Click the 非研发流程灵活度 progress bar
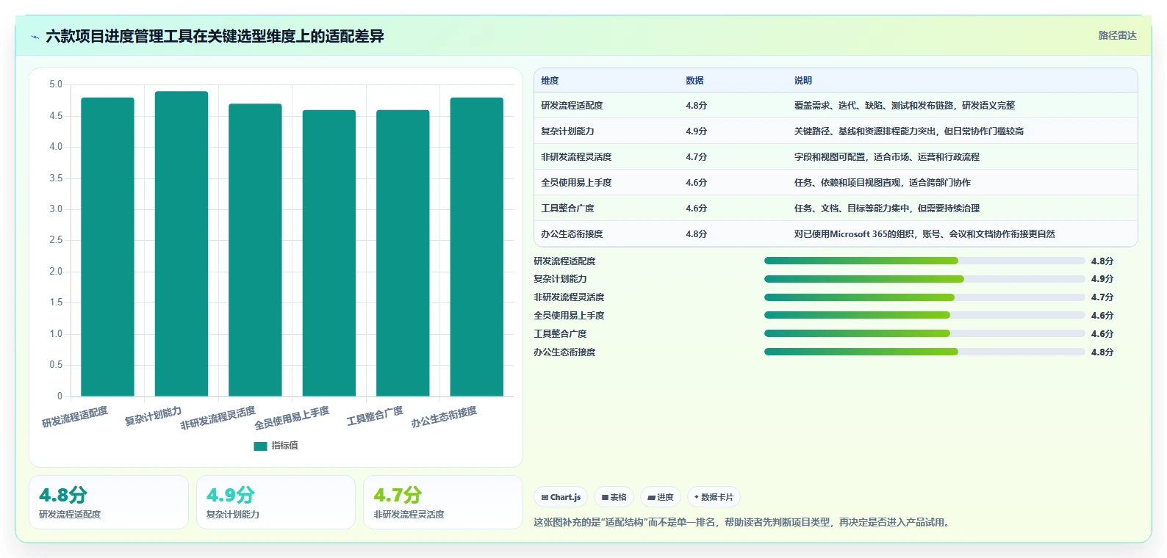Screen dimensions: 1167x558 click(x=924, y=297)
